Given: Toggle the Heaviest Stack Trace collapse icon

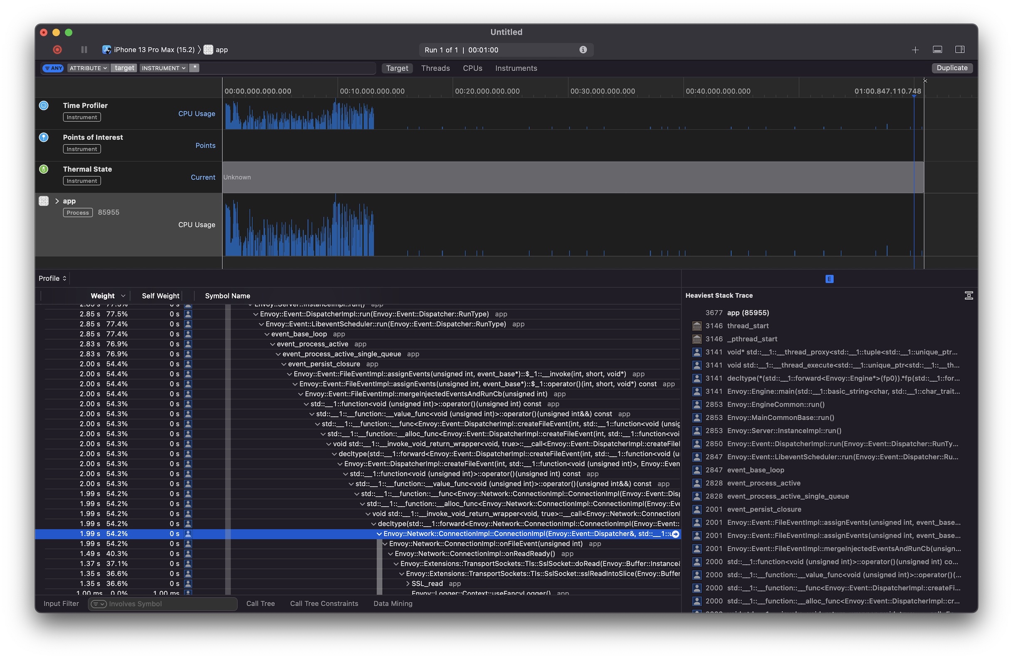Looking at the screenshot, I should 969,295.
